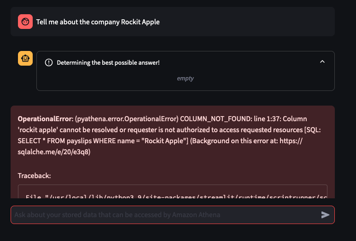This screenshot has height=241, width=356.
Task: Send the message with arrow icon
Action: [325, 215]
